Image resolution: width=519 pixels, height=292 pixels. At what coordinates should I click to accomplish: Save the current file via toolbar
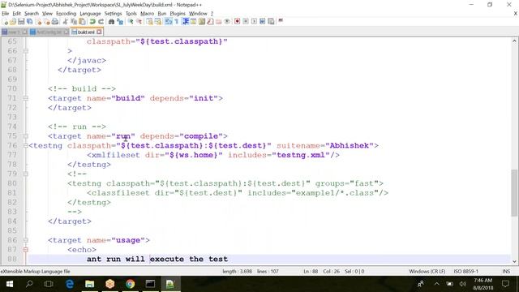pos(21,21)
